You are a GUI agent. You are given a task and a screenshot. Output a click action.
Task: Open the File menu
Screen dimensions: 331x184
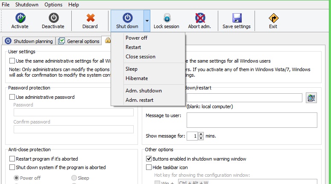pyautogui.click(x=6, y=4)
